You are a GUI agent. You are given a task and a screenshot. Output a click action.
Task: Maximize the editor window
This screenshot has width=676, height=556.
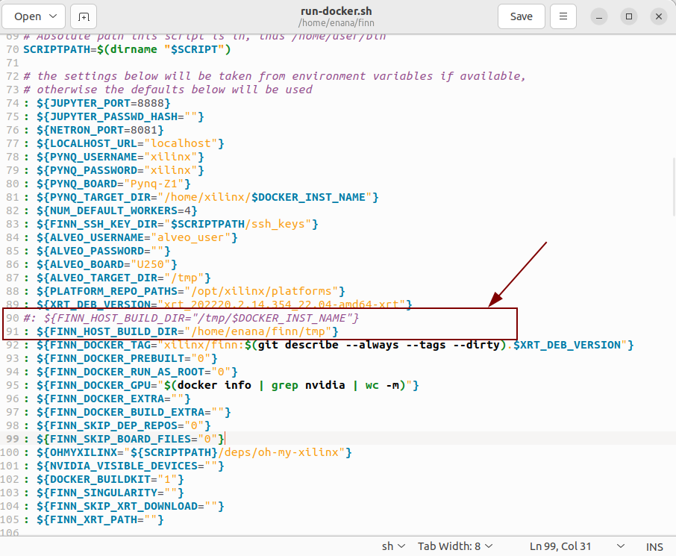[x=629, y=16]
